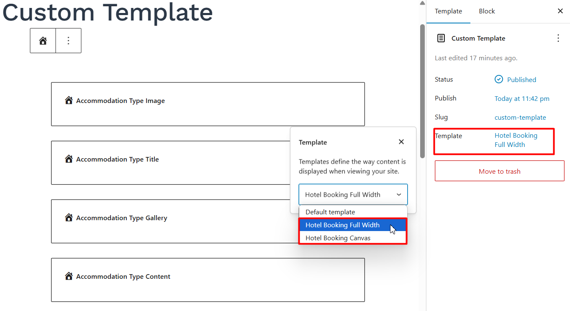This screenshot has width=570, height=311.
Task: Select Hotel Booking Full Width option
Action: point(353,225)
